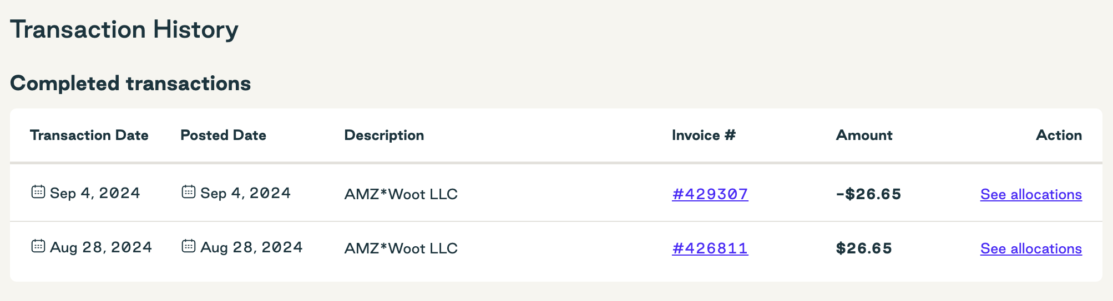Click AMZ*Woot LLC description in Aug 28 row
Screen dimensions: 1113x301
[401, 248]
